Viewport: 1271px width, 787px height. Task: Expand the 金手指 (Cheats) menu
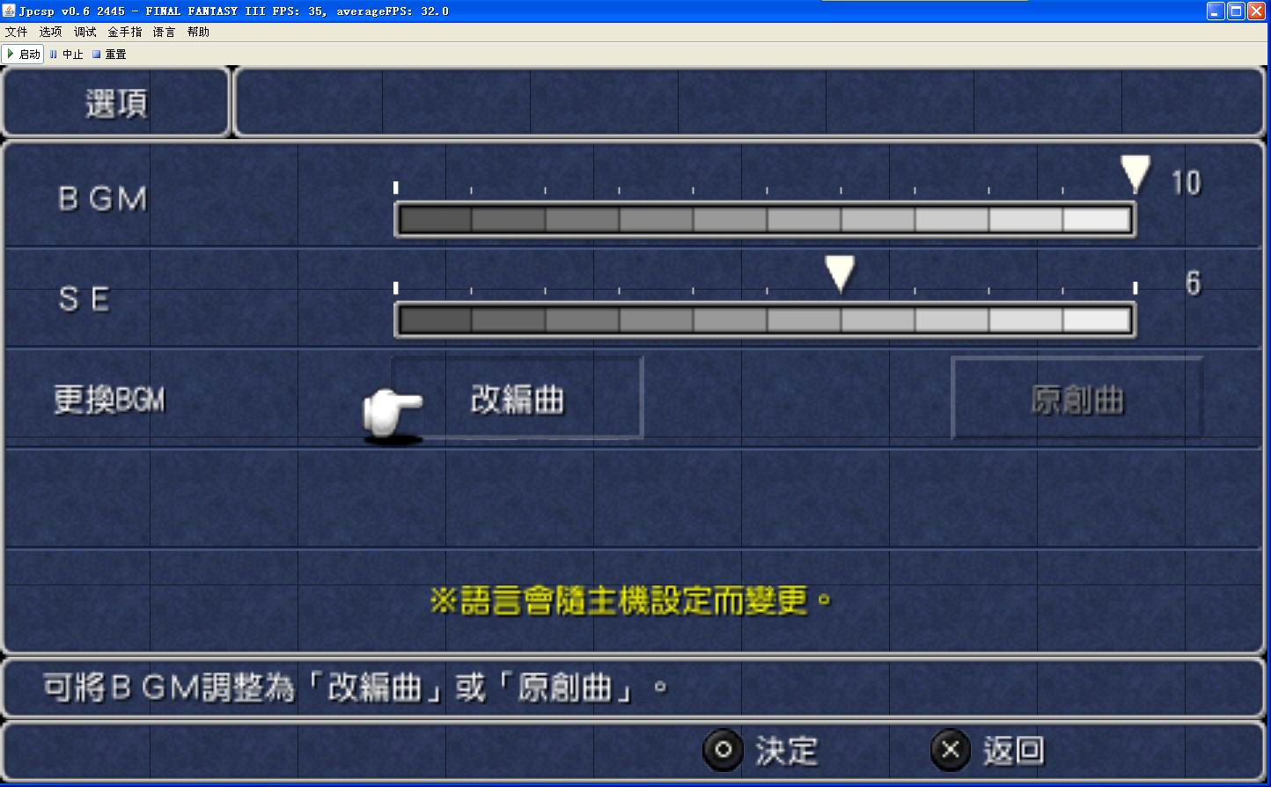click(125, 32)
